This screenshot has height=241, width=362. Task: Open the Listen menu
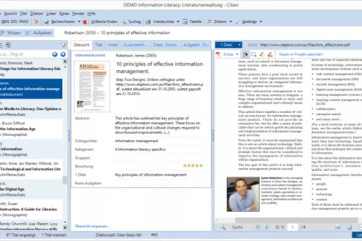point(51,13)
